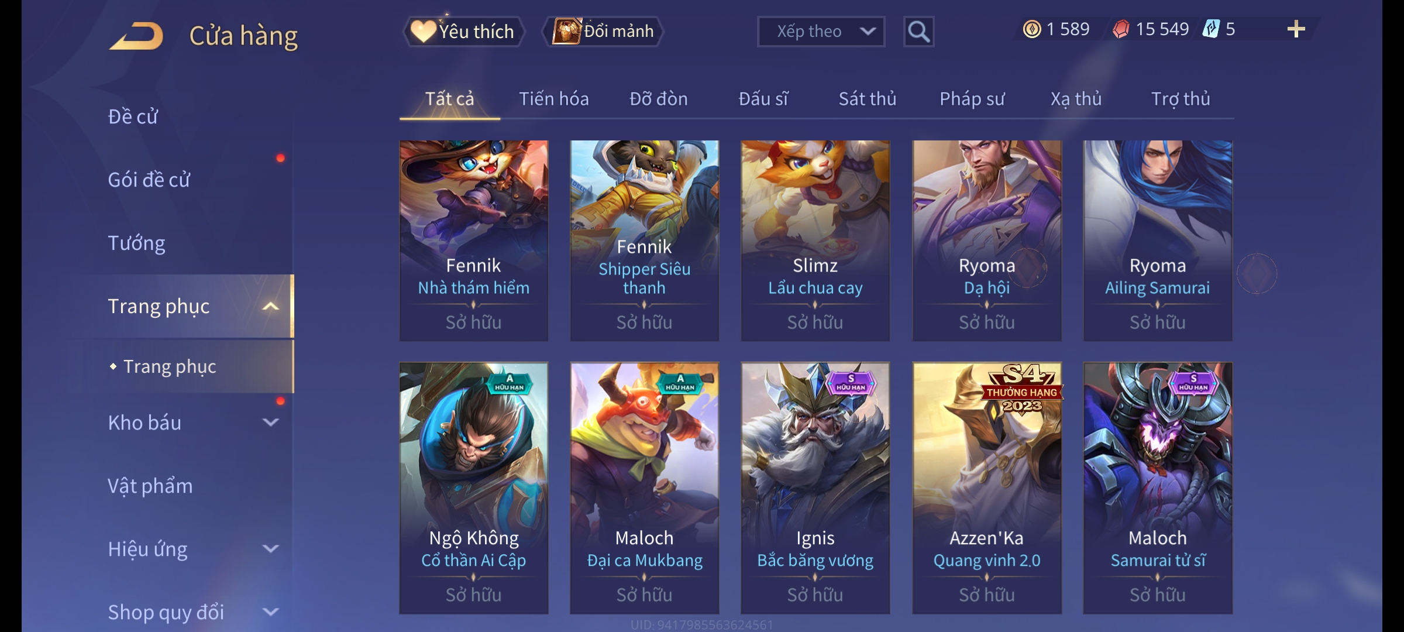This screenshot has height=632, width=1404.
Task: Click the chest icon in Đổi mảnh
Action: click(566, 31)
